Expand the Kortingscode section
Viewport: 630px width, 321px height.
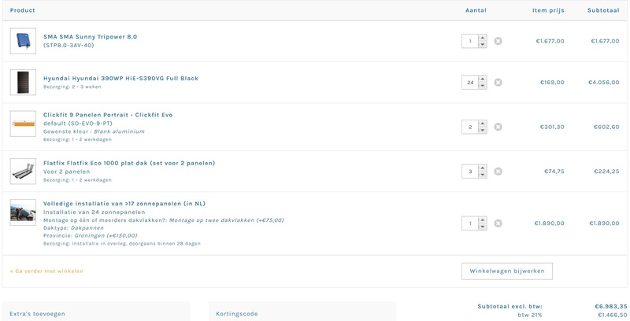pyautogui.click(x=302, y=313)
